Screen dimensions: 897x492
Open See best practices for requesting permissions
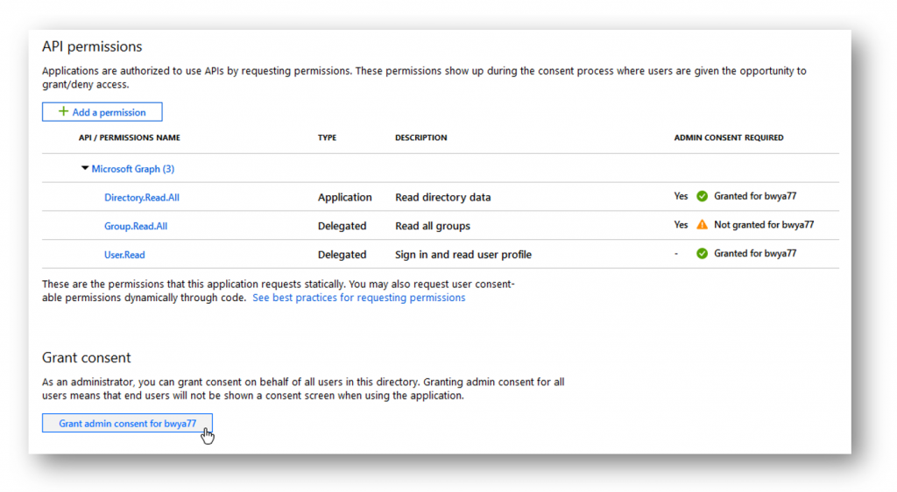coord(358,298)
